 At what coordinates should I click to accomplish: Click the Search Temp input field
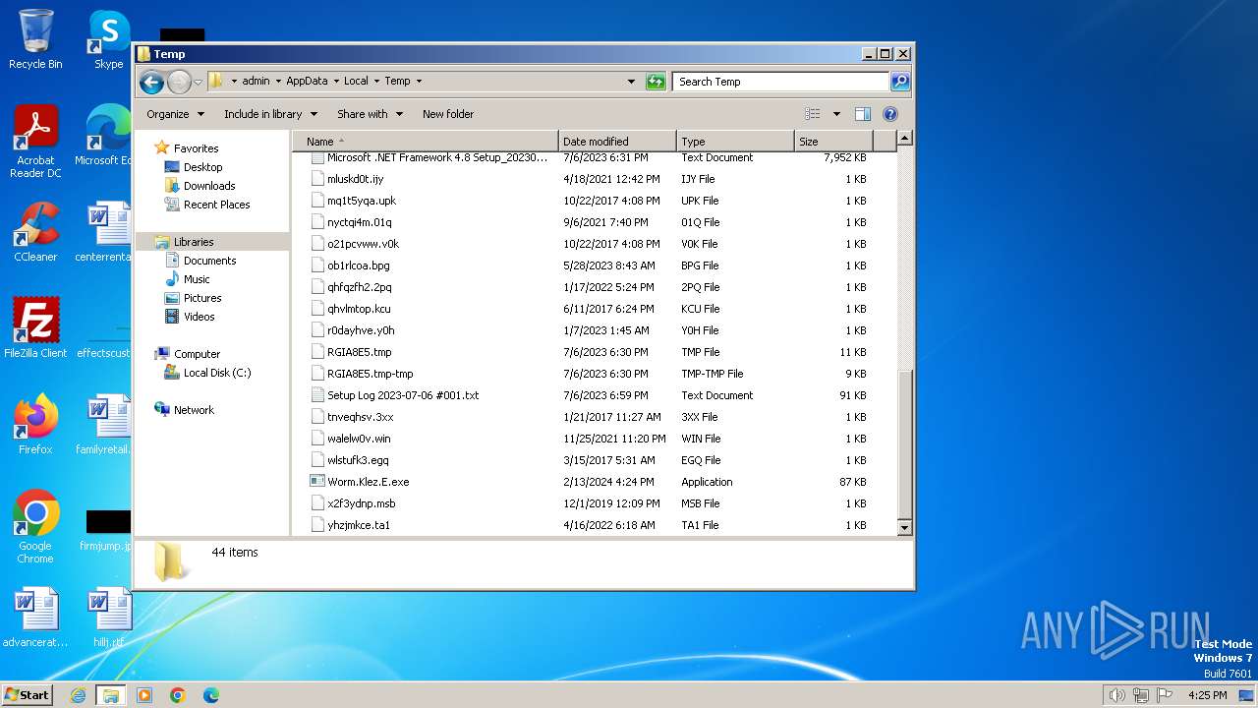click(781, 82)
